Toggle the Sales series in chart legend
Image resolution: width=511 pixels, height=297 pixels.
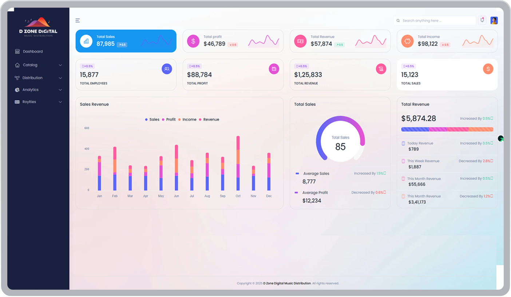(x=152, y=119)
